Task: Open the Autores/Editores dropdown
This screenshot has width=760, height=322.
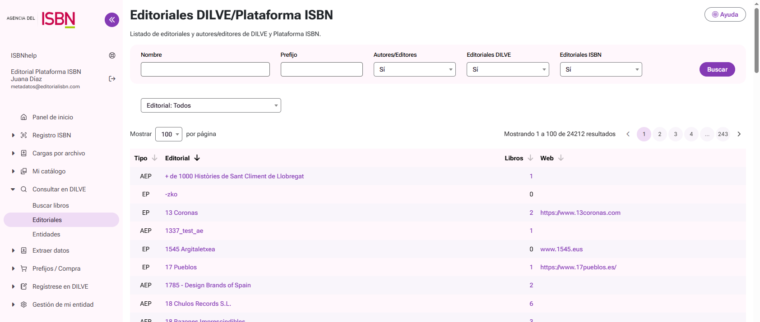Action: click(415, 69)
